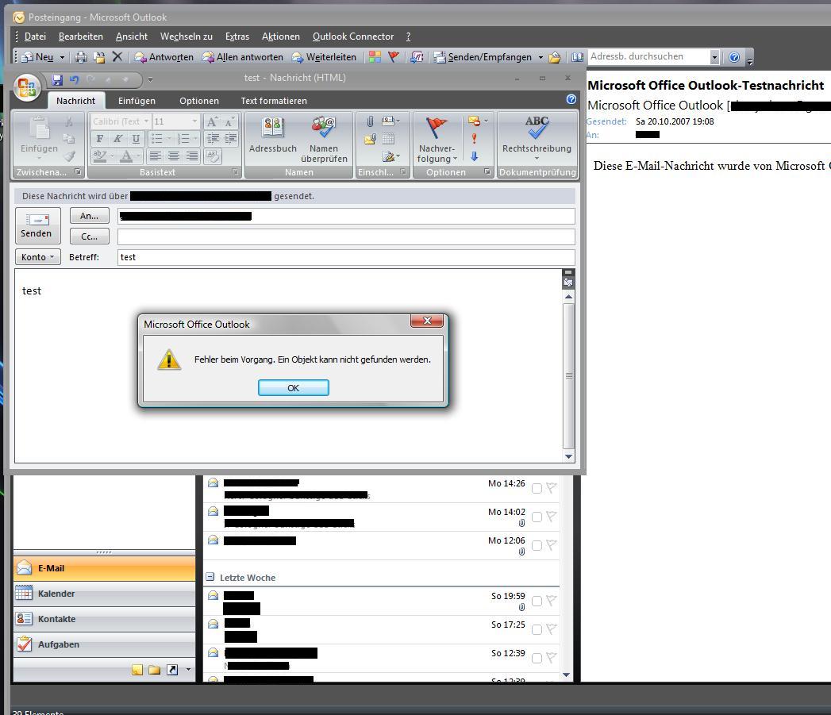Open the Nachverfolgung dropdown in the ribbon

(x=437, y=140)
